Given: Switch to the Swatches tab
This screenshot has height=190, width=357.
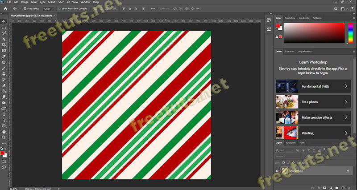Looking at the screenshot, I should pos(290,18).
